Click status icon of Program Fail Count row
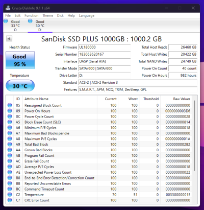Screen dimensions: 204x210 coord(10,155)
